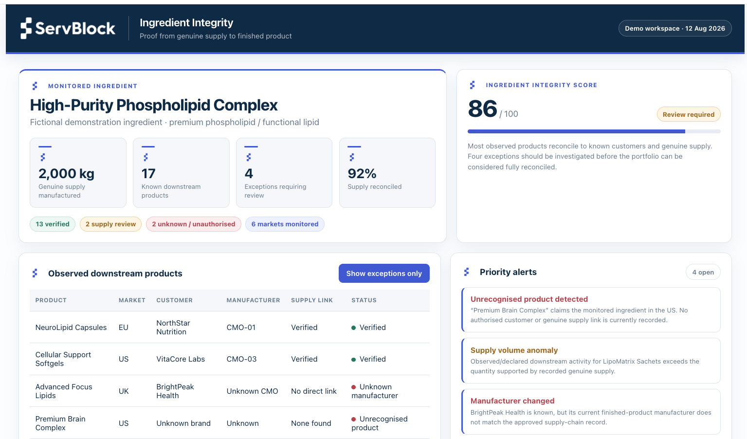The width and height of the screenshot is (747, 439).
Task: Click the icon in Exceptions requiring review card
Action: pos(249,157)
